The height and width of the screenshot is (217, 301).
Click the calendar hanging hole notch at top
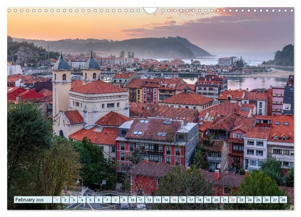coord(150,10)
